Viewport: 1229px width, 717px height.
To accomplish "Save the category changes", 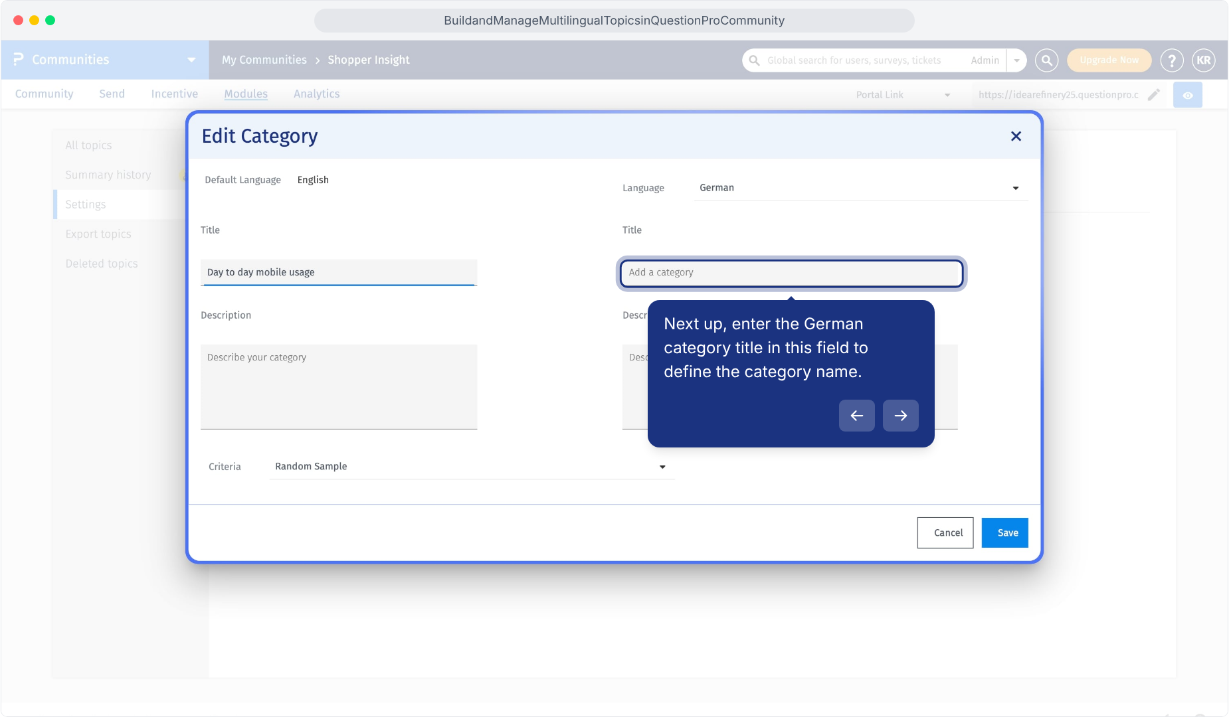I will coord(1005,533).
